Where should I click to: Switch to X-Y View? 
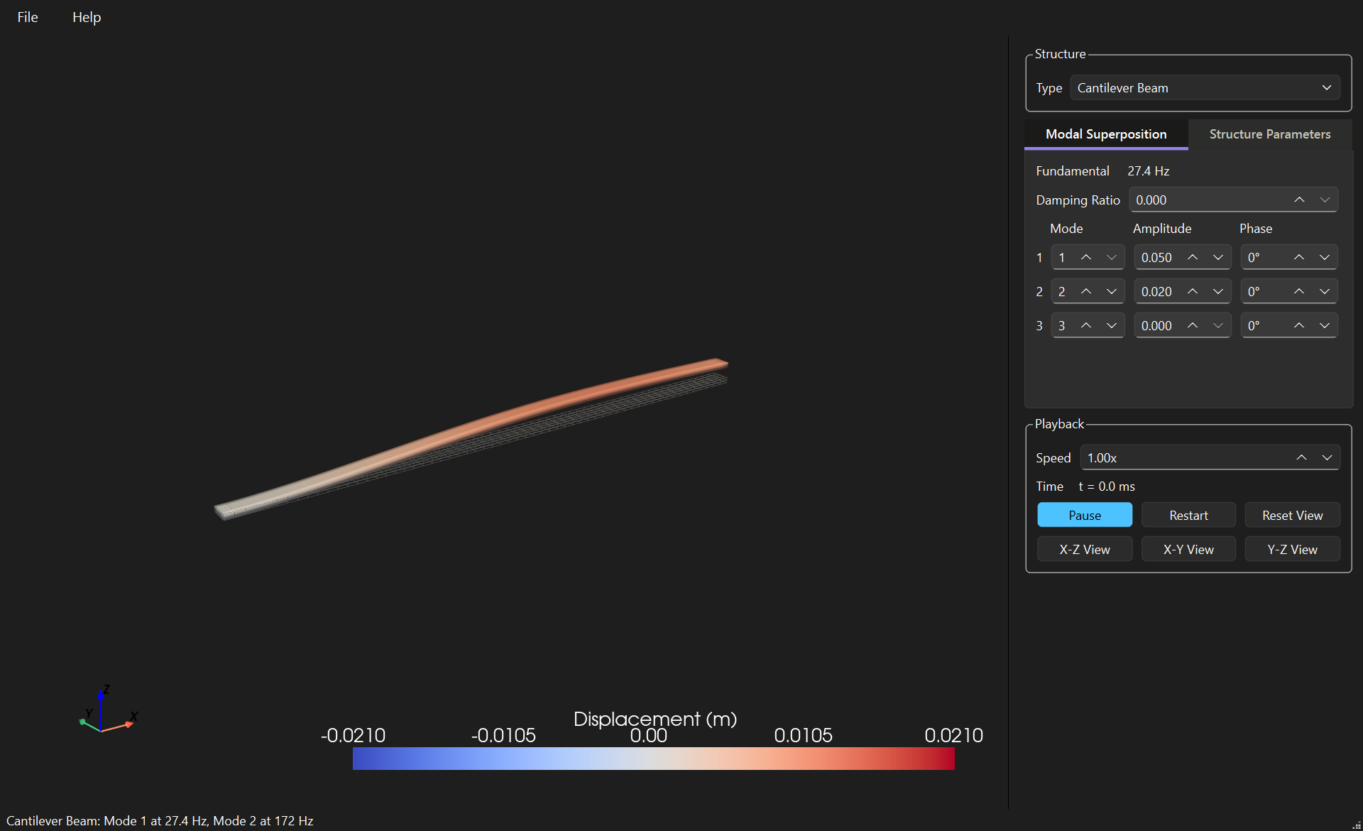1188,550
